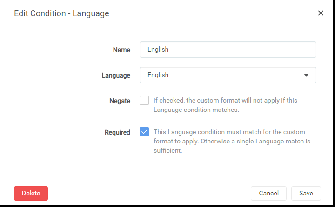Screen dimensions: 335x207
Task: Click the 'Negate' field label
Action: click(120, 101)
